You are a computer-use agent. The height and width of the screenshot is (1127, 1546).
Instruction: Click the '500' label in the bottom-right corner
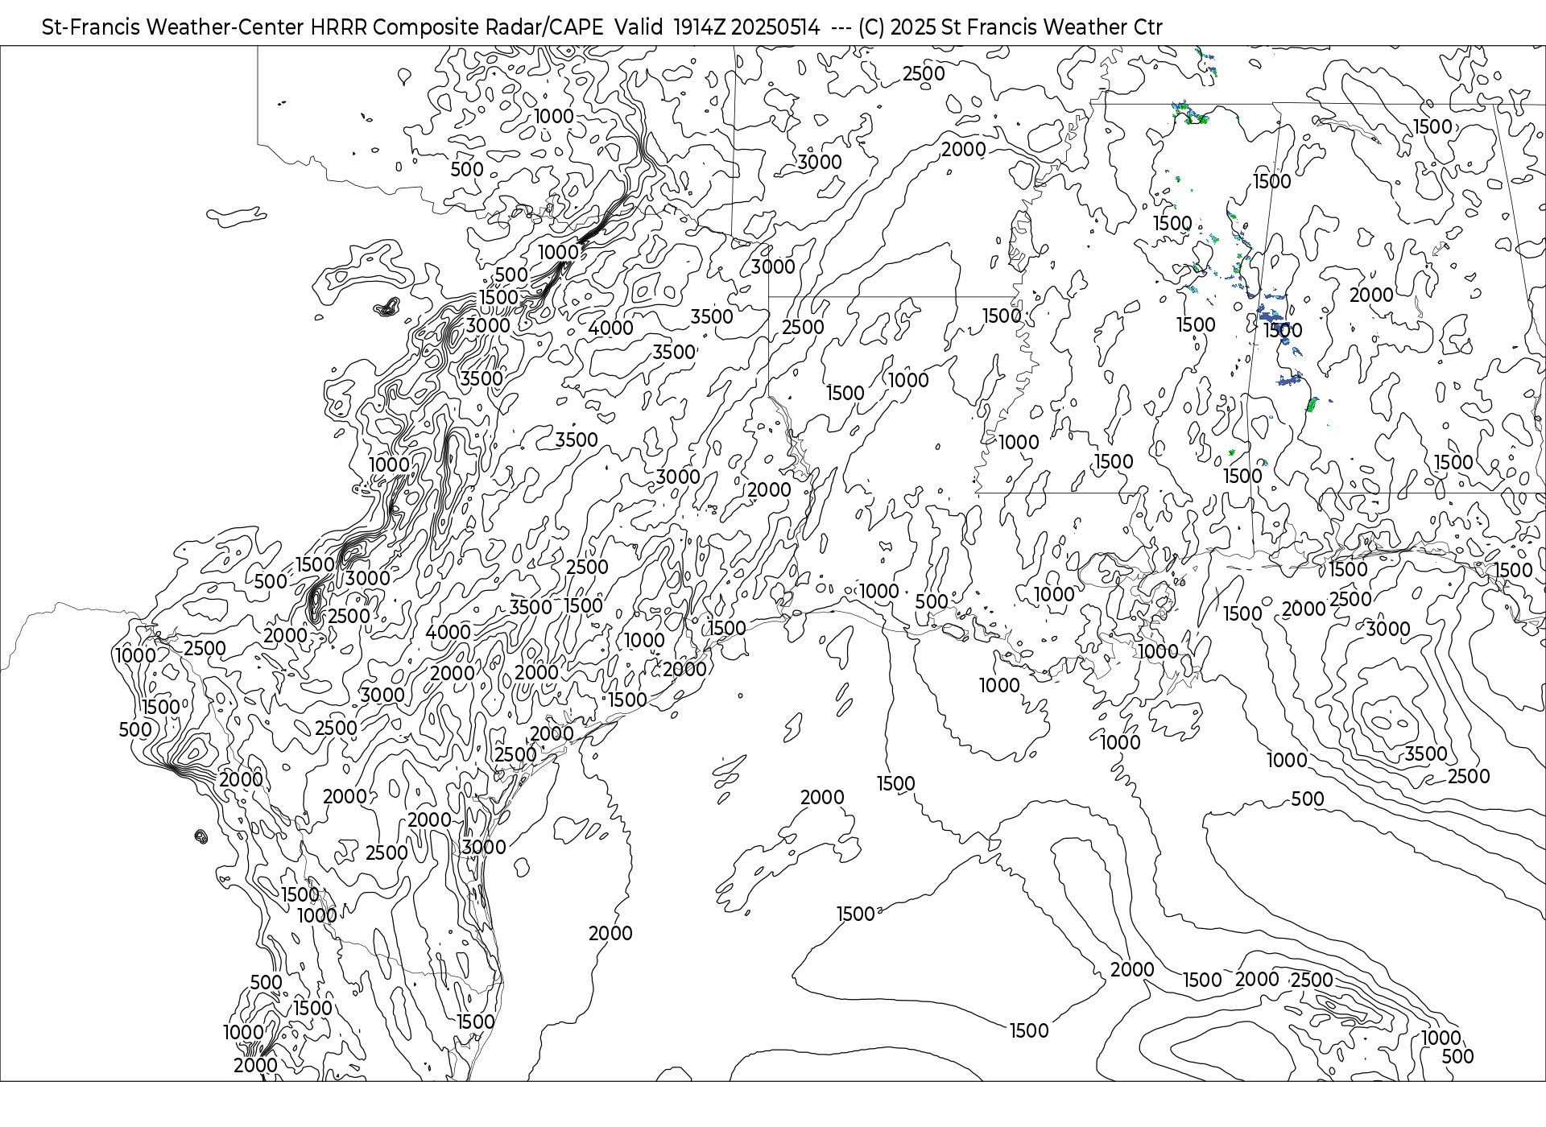point(1457,1056)
